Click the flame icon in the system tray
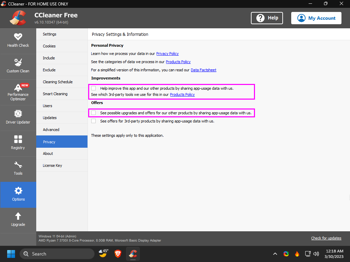Screen dimensions: 350x262 click(297, 254)
